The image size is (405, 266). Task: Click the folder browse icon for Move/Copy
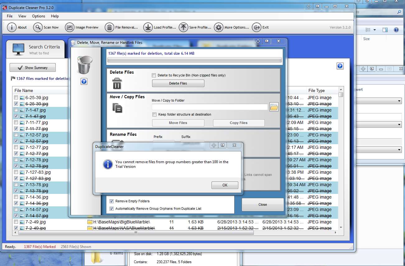(x=274, y=107)
